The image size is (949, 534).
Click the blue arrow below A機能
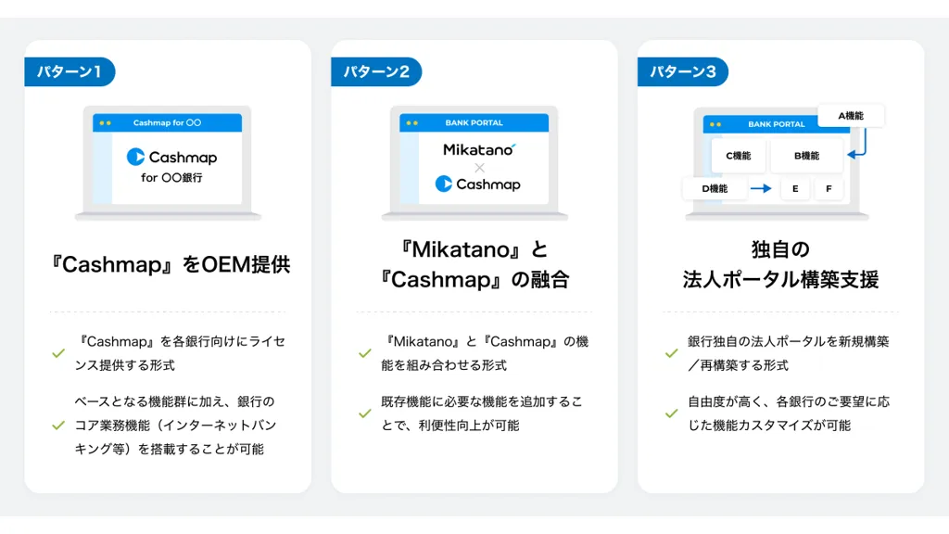pyautogui.click(x=857, y=144)
